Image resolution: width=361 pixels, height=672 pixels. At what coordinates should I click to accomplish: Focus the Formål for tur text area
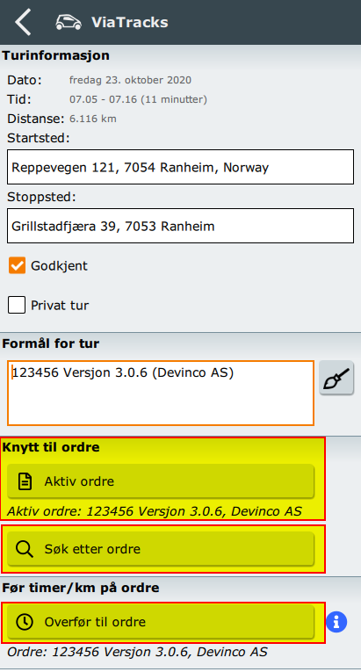161,393
